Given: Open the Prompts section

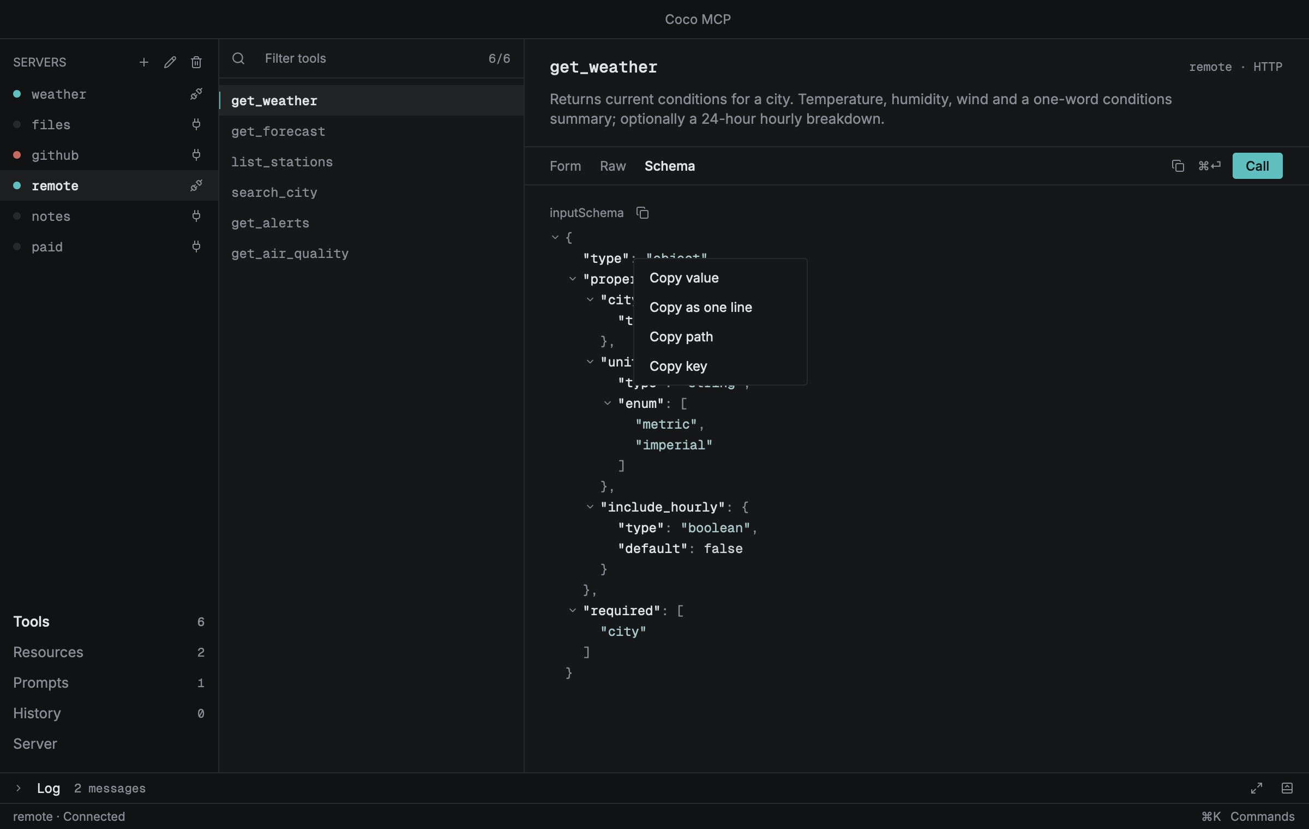Looking at the screenshot, I should (109, 683).
